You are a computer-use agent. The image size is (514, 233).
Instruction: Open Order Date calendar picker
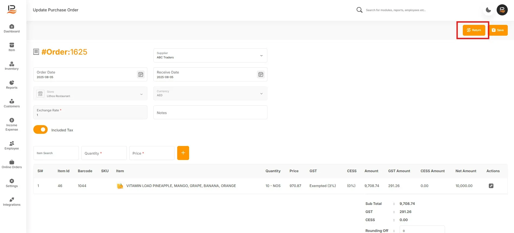click(x=141, y=74)
